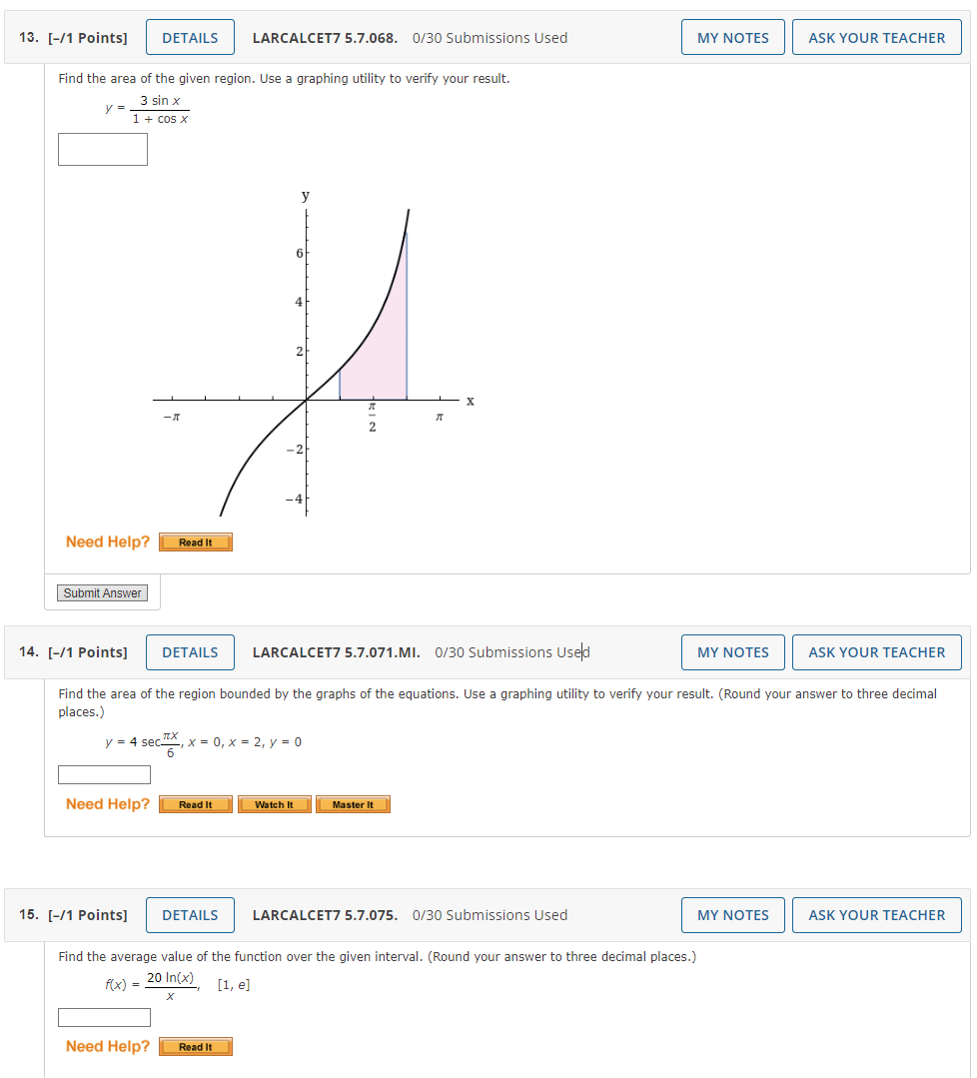Click ASK YOUR TEACHER for question 15
Screen dimensions: 977x1078
(876, 914)
